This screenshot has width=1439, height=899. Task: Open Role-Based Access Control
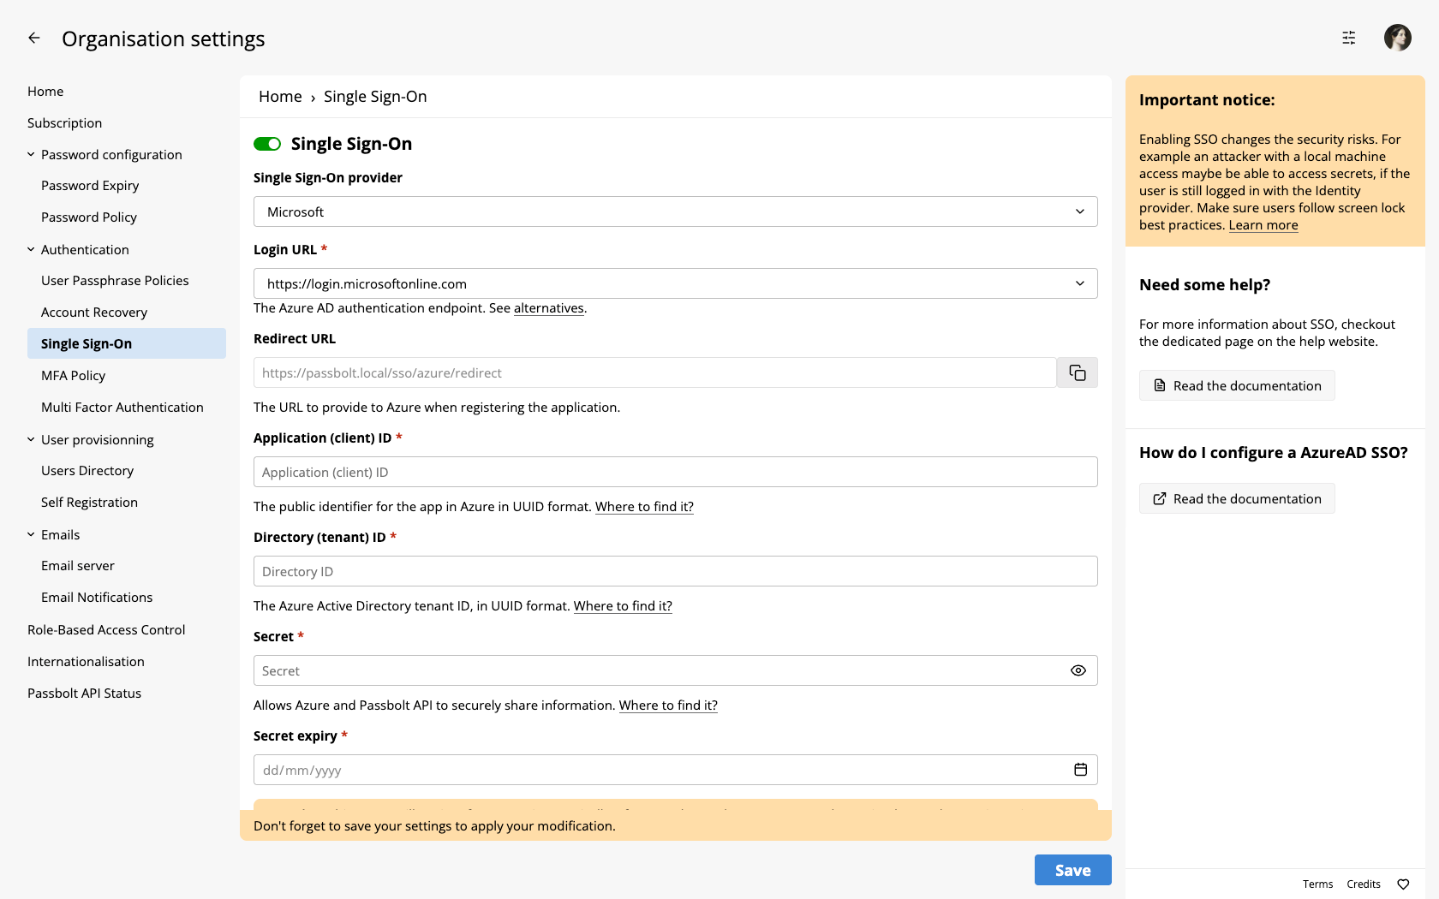106,630
